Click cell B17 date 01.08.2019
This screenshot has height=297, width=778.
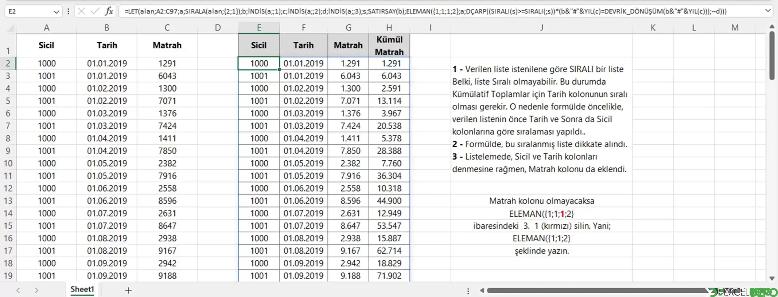[107, 250]
